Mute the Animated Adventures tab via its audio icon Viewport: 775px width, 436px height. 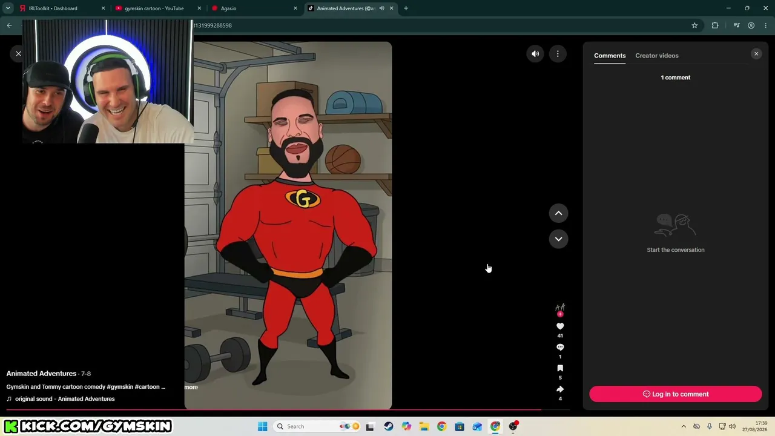[x=382, y=8]
